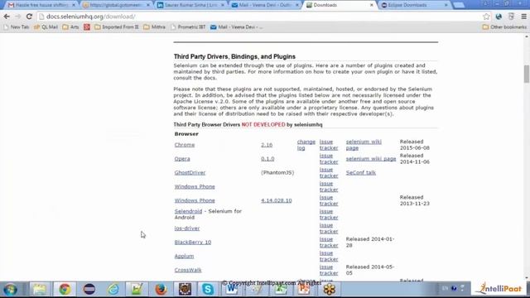Open the Chrome hamburger menu
The width and height of the screenshot is (530, 298).
coord(523,17)
